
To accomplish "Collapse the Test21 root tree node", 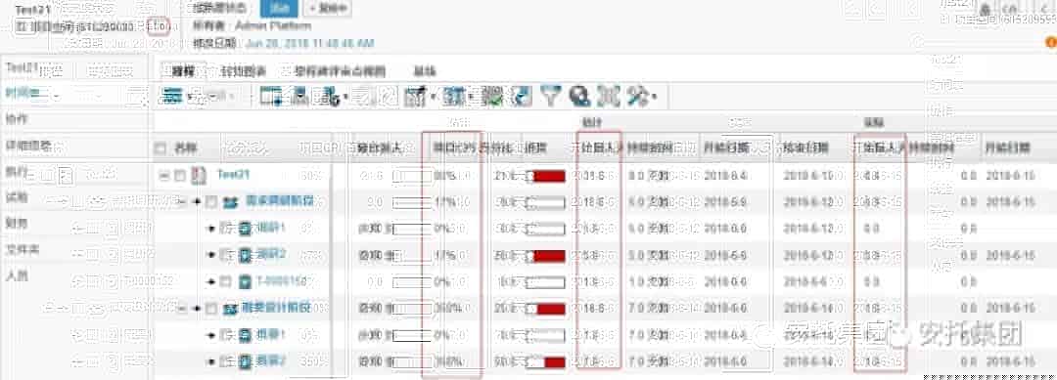I will pyautogui.click(x=164, y=176).
